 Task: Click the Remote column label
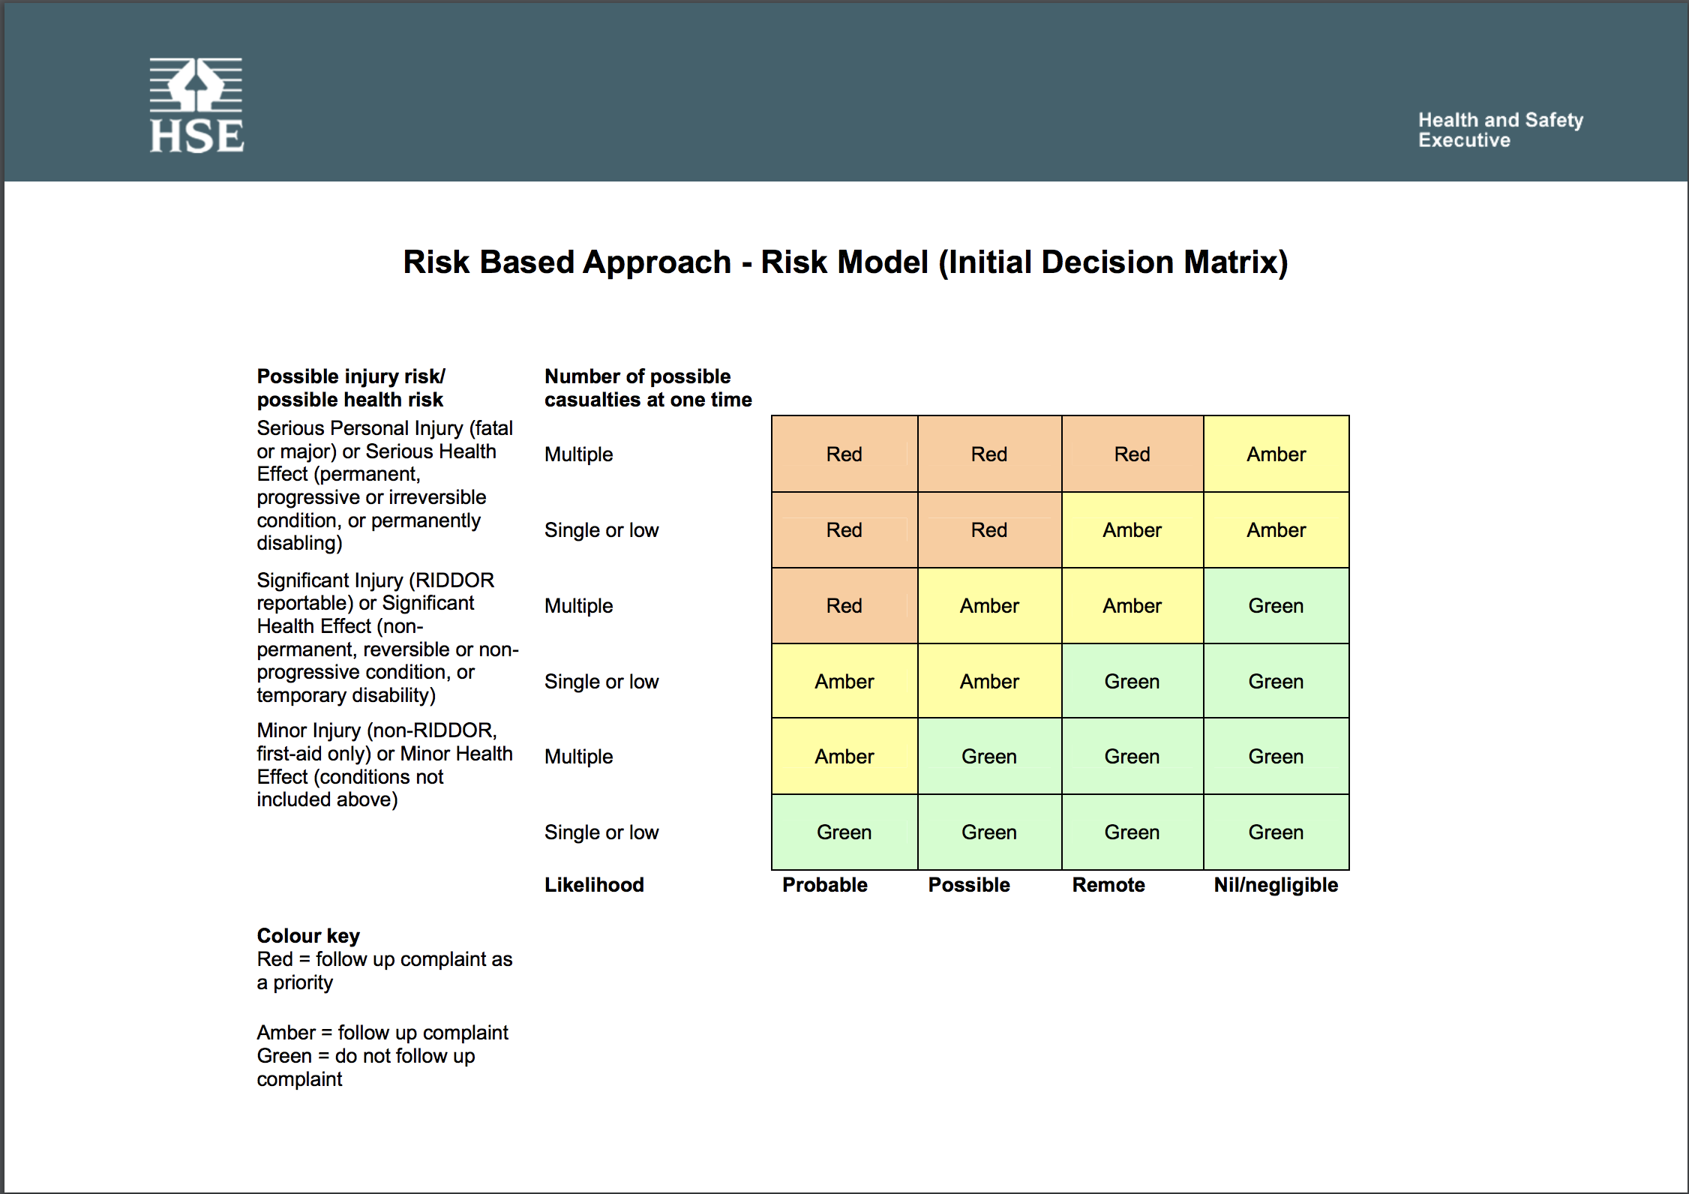(1108, 885)
